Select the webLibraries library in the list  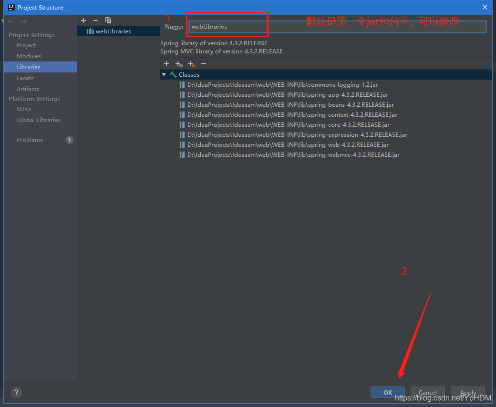coord(113,31)
